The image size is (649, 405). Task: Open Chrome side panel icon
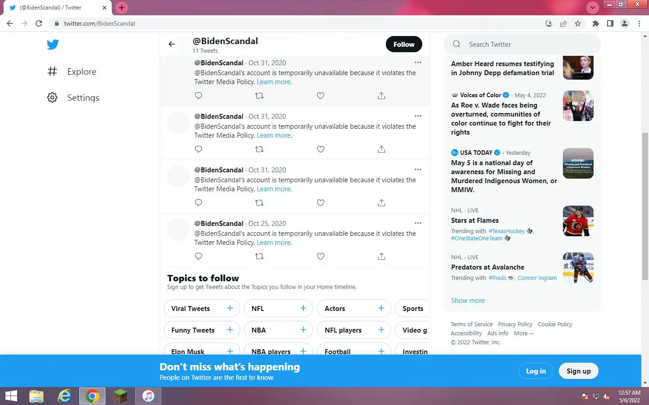610,23
